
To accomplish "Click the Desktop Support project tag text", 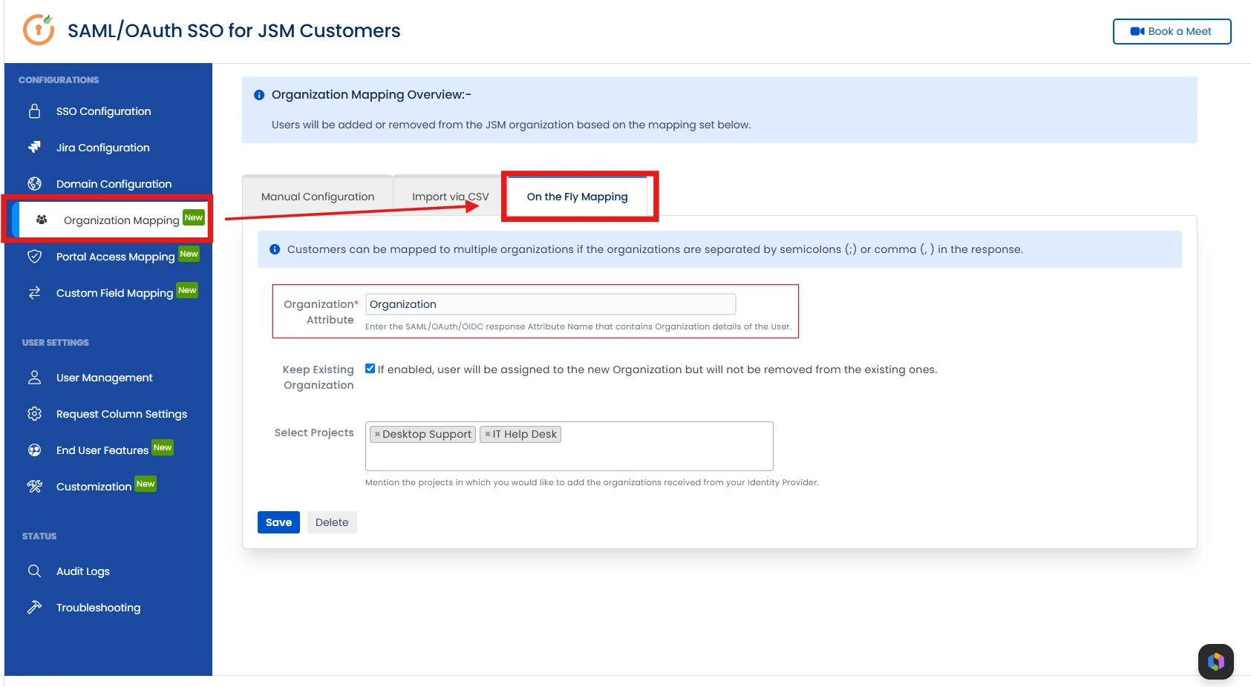I will pyautogui.click(x=427, y=434).
